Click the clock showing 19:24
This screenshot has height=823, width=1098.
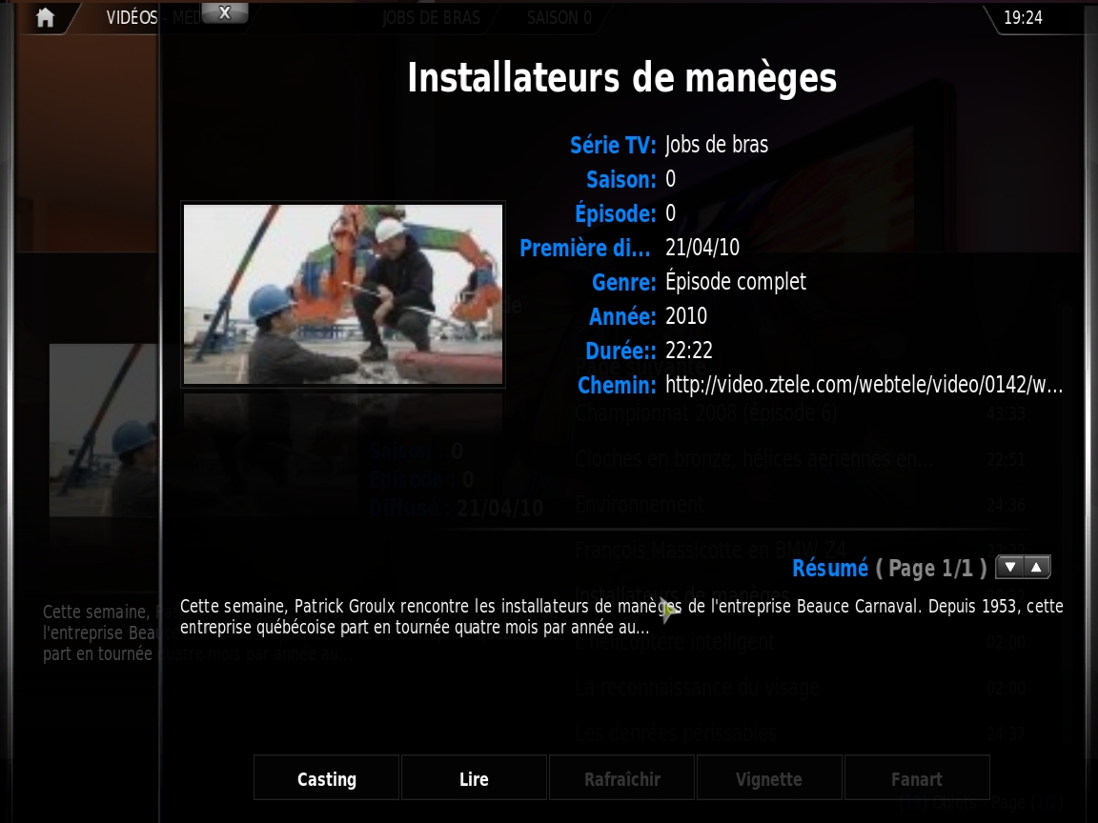coord(1023,17)
